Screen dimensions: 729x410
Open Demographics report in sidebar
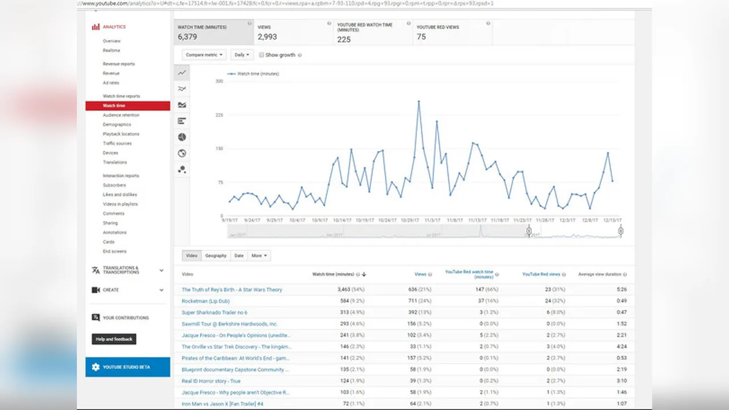tap(117, 125)
